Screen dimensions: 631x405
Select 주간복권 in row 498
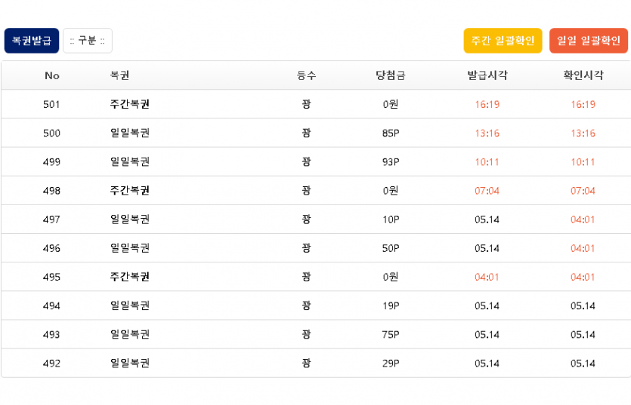[129, 191]
